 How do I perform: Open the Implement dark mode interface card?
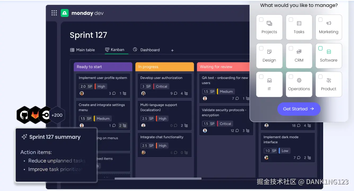coord(288,147)
